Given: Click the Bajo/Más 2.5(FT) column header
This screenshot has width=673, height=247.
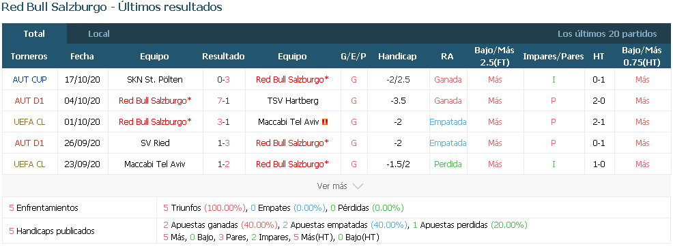Looking at the screenshot, I should pyautogui.click(x=494, y=56).
